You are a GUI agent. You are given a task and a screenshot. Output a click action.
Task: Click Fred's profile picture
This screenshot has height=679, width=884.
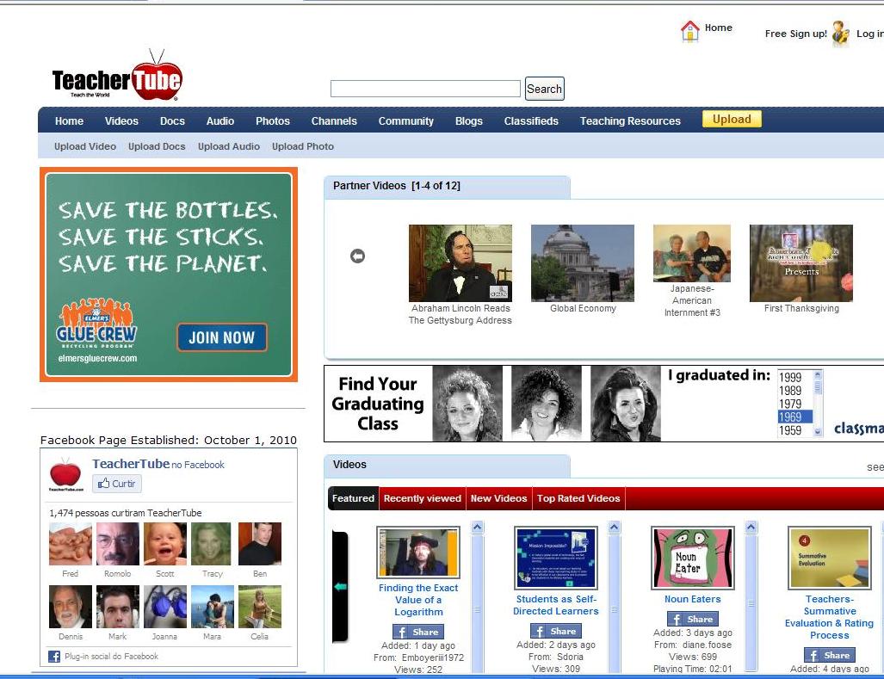(71, 544)
